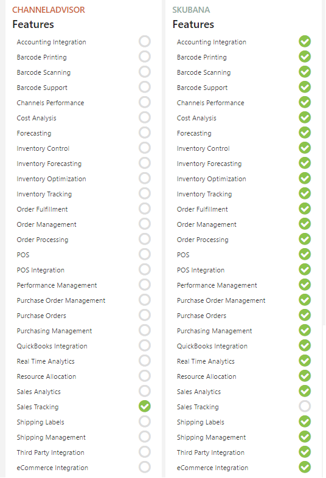Click Skubana's Third Party Integration checkmark
Viewport: 326px width, 478px height.
[x=305, y=452]
